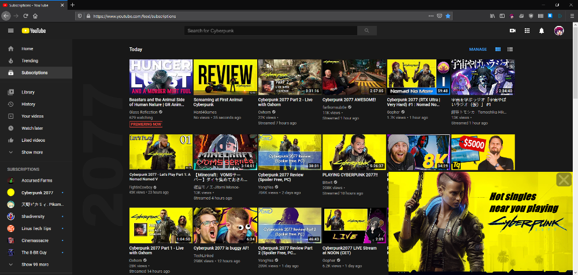Click TechLinked channel name
Screen dimensions: 578x275
204,255
